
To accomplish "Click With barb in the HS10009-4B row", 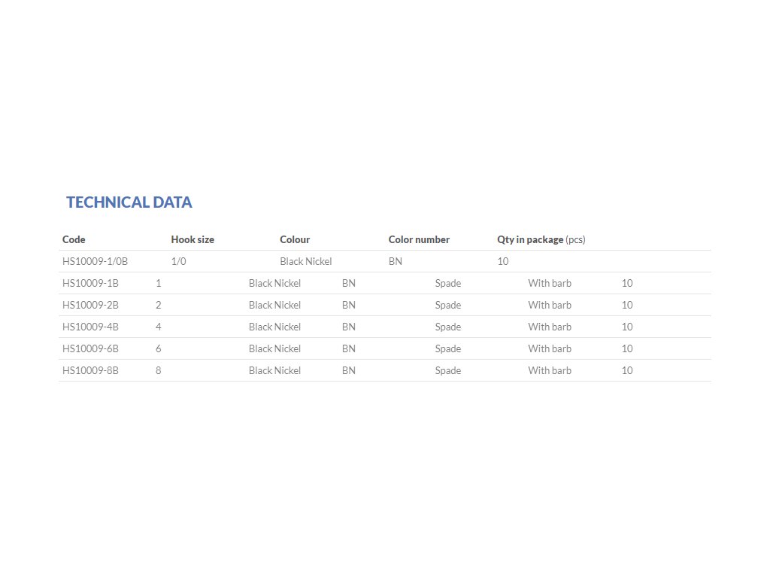I will click(549, 327).
